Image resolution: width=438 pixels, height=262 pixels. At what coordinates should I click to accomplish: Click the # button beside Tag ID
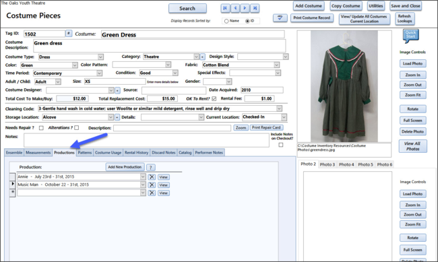pyautogui.click(x=69, y=34)
